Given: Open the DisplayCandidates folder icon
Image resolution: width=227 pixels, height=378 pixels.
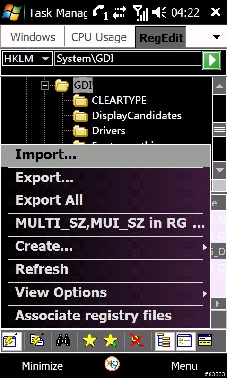Looking at the screenshot, I should point(80,116).
